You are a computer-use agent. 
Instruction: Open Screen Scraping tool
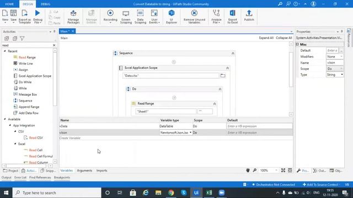pyautogui.click(x=126, y=16)
